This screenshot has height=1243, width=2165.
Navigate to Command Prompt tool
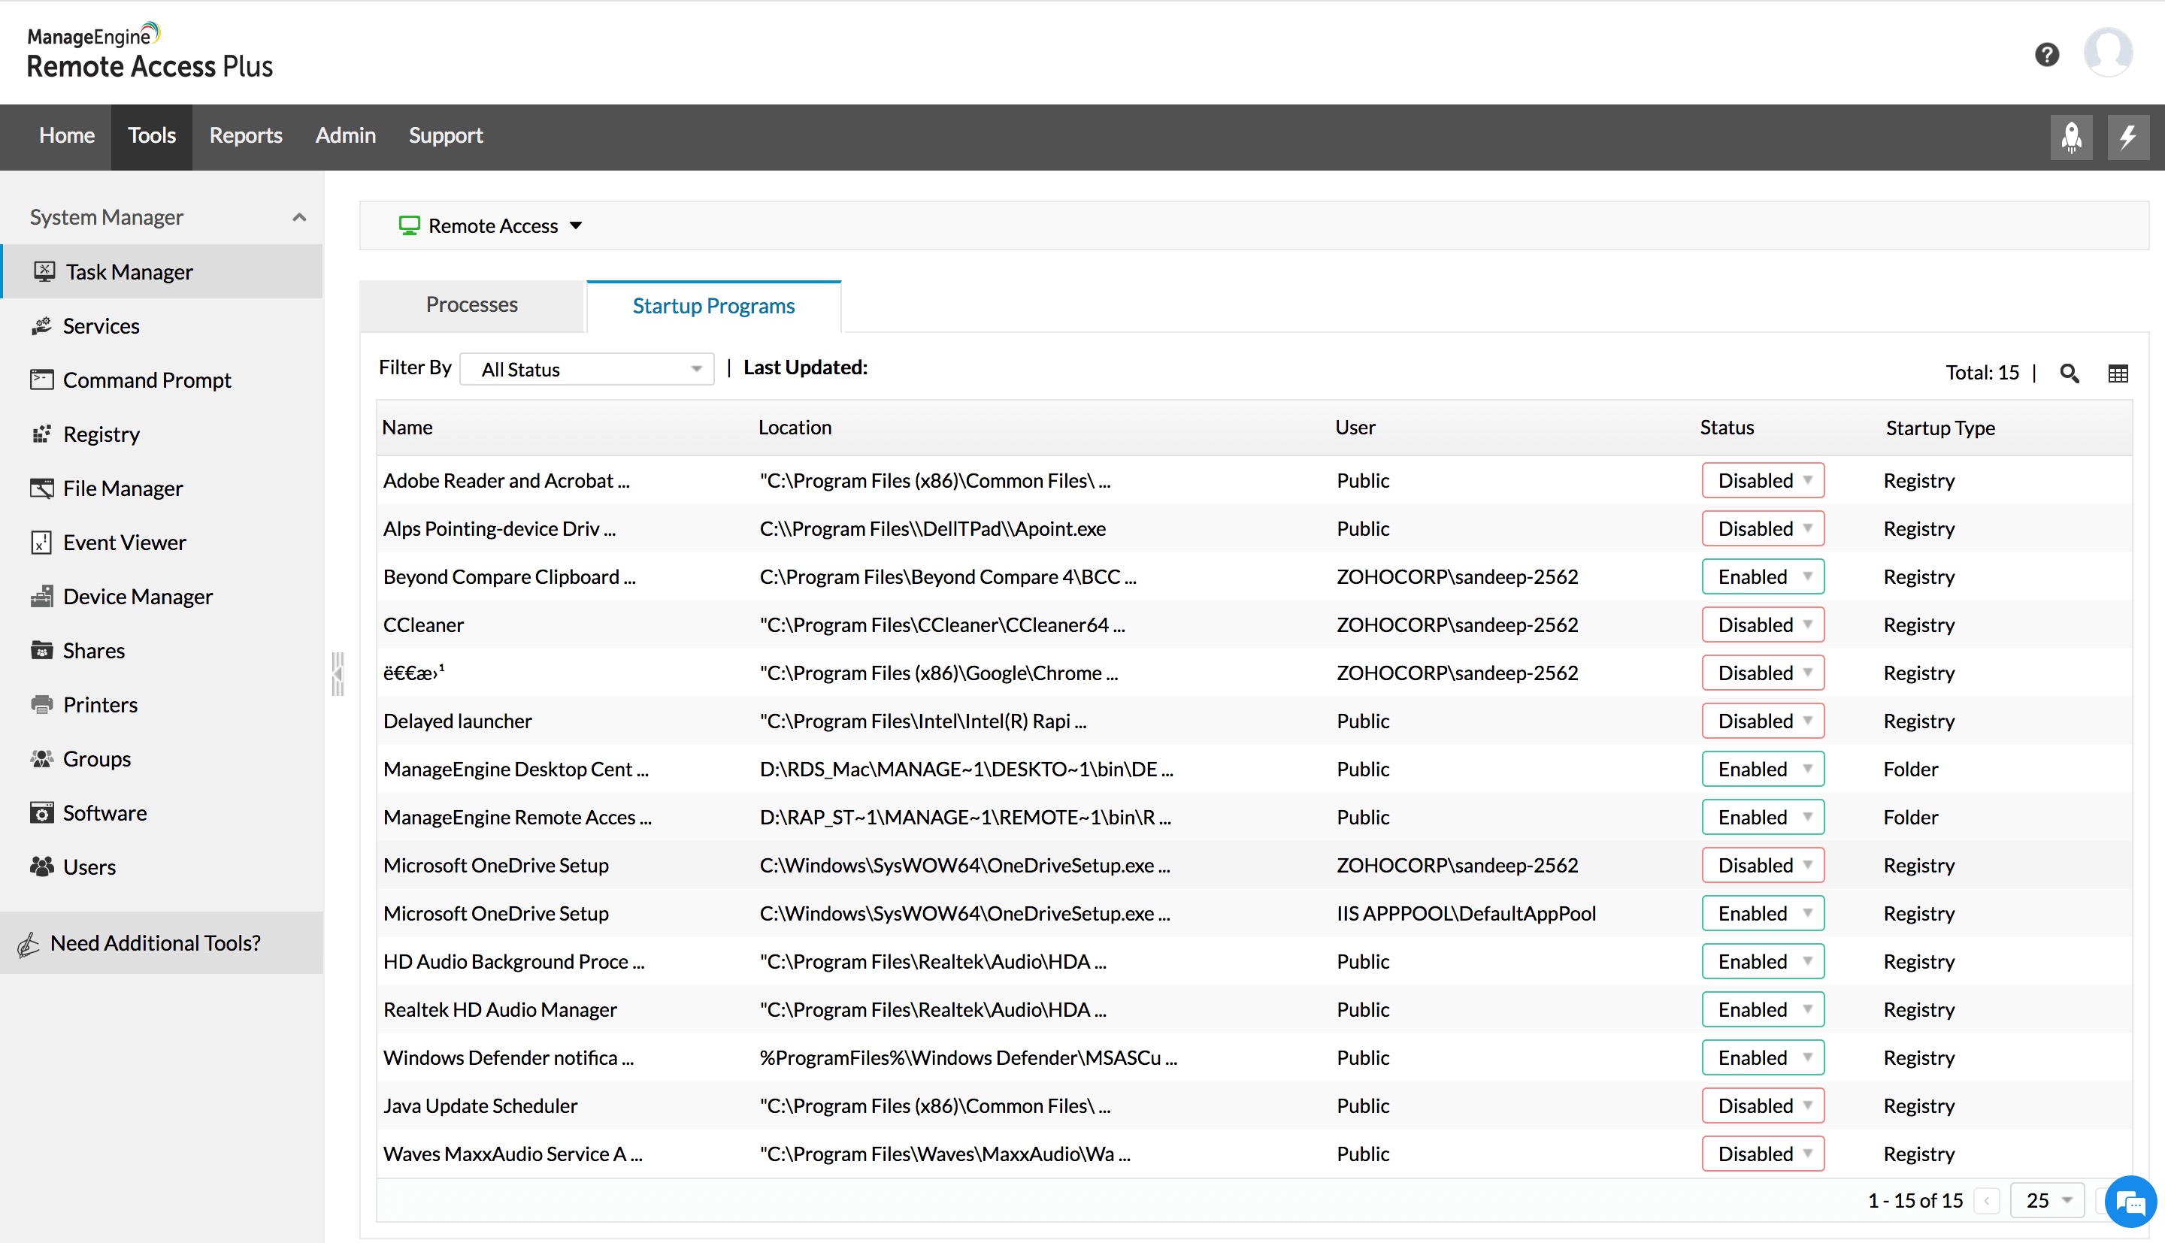[146, 380]
